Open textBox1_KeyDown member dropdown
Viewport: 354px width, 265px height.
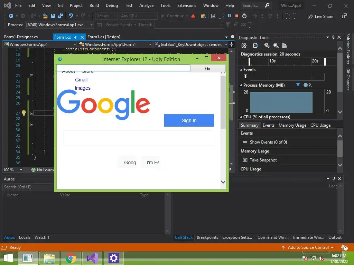[226, 45]
